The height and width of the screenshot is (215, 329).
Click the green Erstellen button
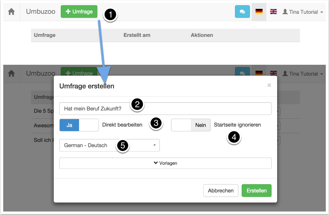point(256,191)
